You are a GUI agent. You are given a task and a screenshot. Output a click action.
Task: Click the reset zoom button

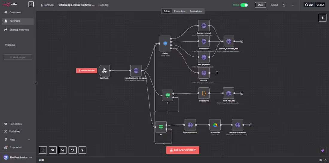point(72,150)
